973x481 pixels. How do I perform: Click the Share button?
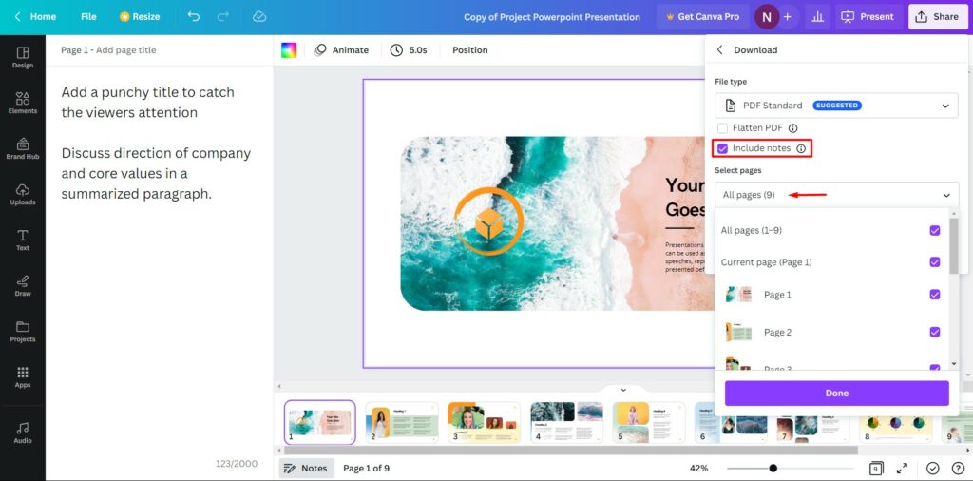(x=936, y=17)
